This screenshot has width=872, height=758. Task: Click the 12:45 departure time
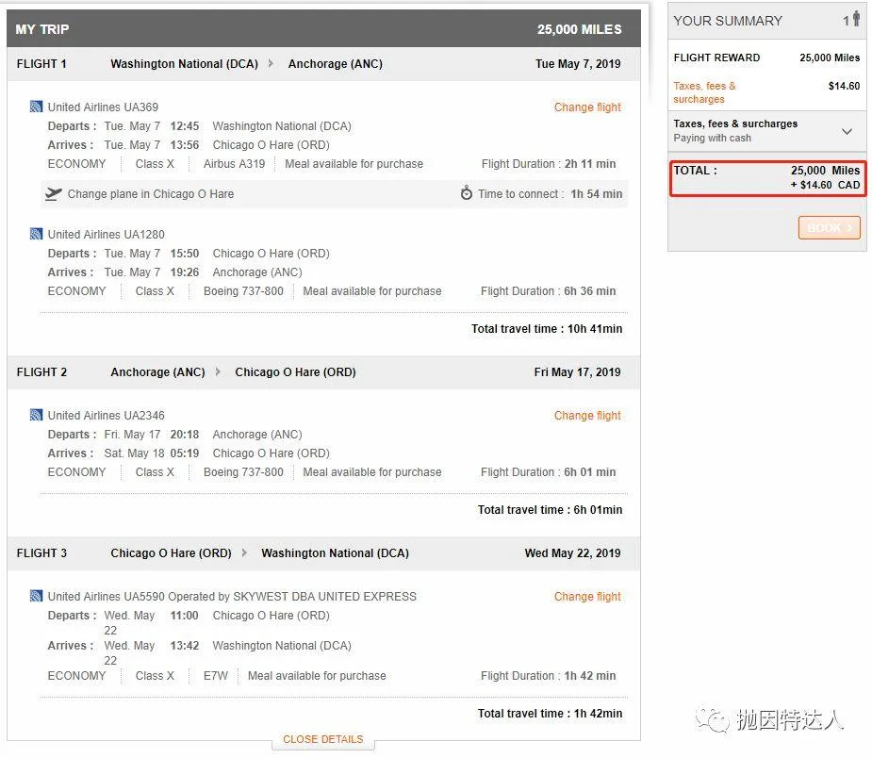pos(185,126)
